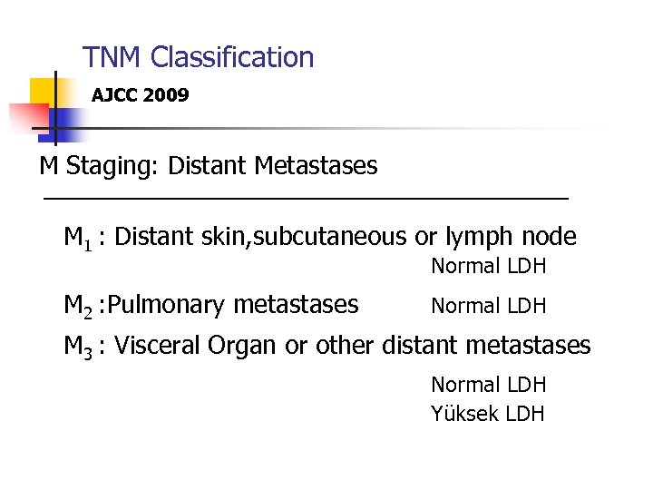This screenshot has width=653, height=490.
Task: Select "Visceral Organ or other distant metastases" text
Action: coord(354,346)
